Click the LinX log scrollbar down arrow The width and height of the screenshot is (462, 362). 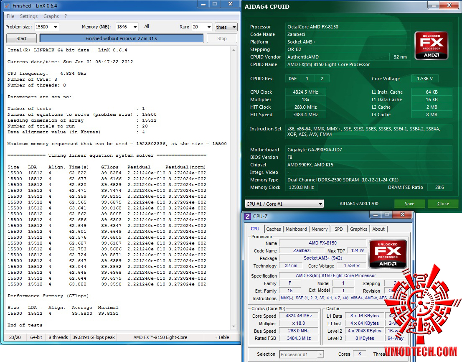point(234,326)
